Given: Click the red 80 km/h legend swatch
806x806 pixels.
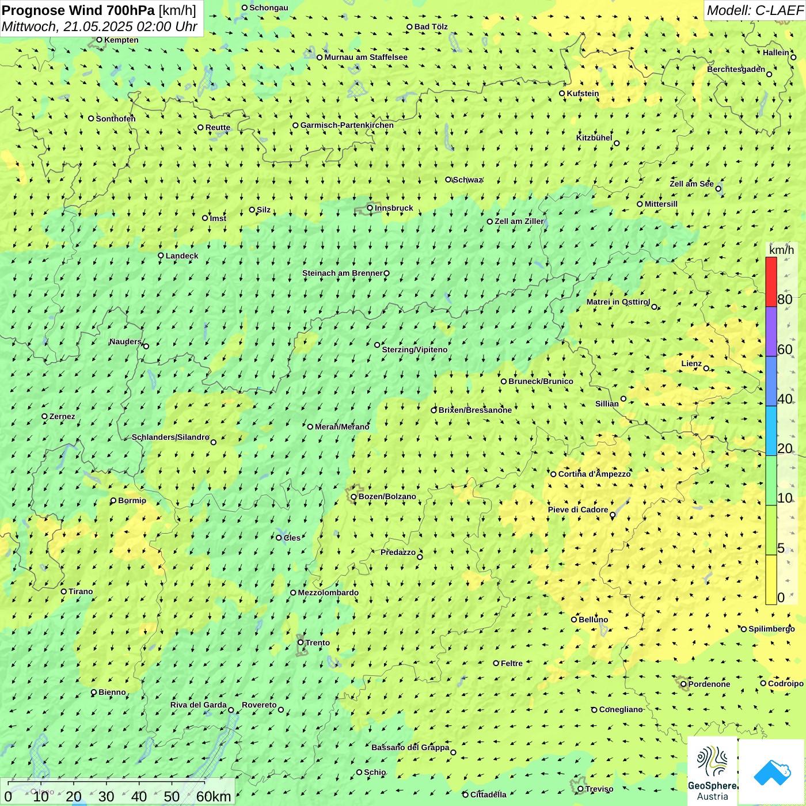Looking at the screenshot, I should pyautogui.click(x=771, y=282).
